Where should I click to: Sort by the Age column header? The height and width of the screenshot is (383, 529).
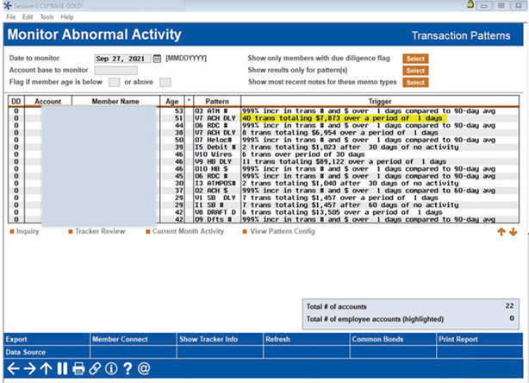pos(171,101)
